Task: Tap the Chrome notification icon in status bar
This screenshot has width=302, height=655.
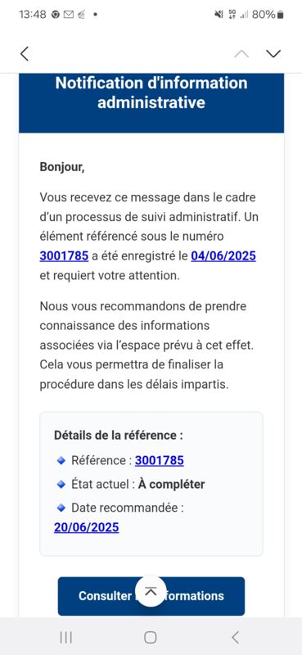Action: (55, 15)
